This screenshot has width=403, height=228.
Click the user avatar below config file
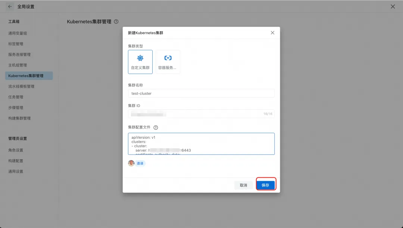(x=131, y=163)
